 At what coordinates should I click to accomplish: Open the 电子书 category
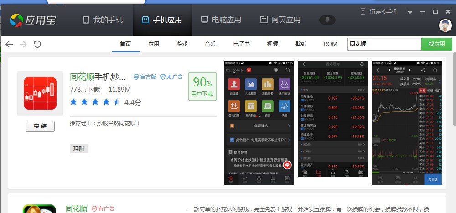[241, 44]
